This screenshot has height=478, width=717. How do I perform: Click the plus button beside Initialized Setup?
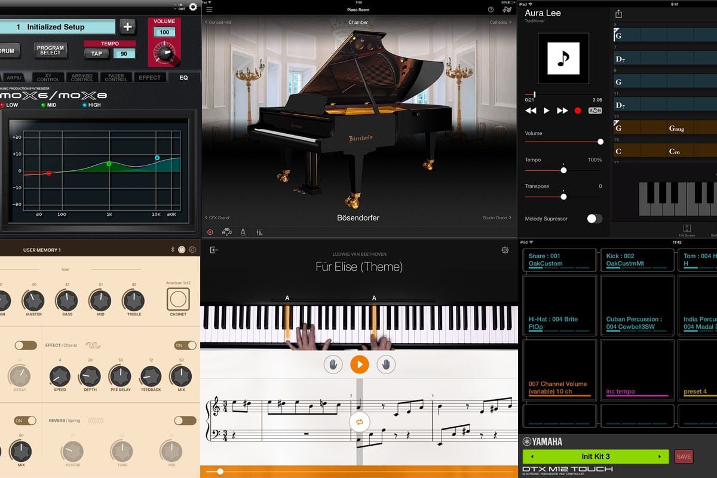click(x=127, y=27)
